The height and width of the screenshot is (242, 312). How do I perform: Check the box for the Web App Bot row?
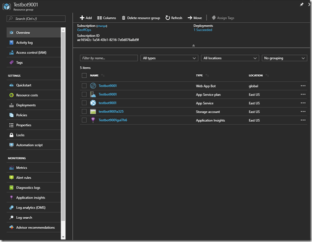coord(84,86)
